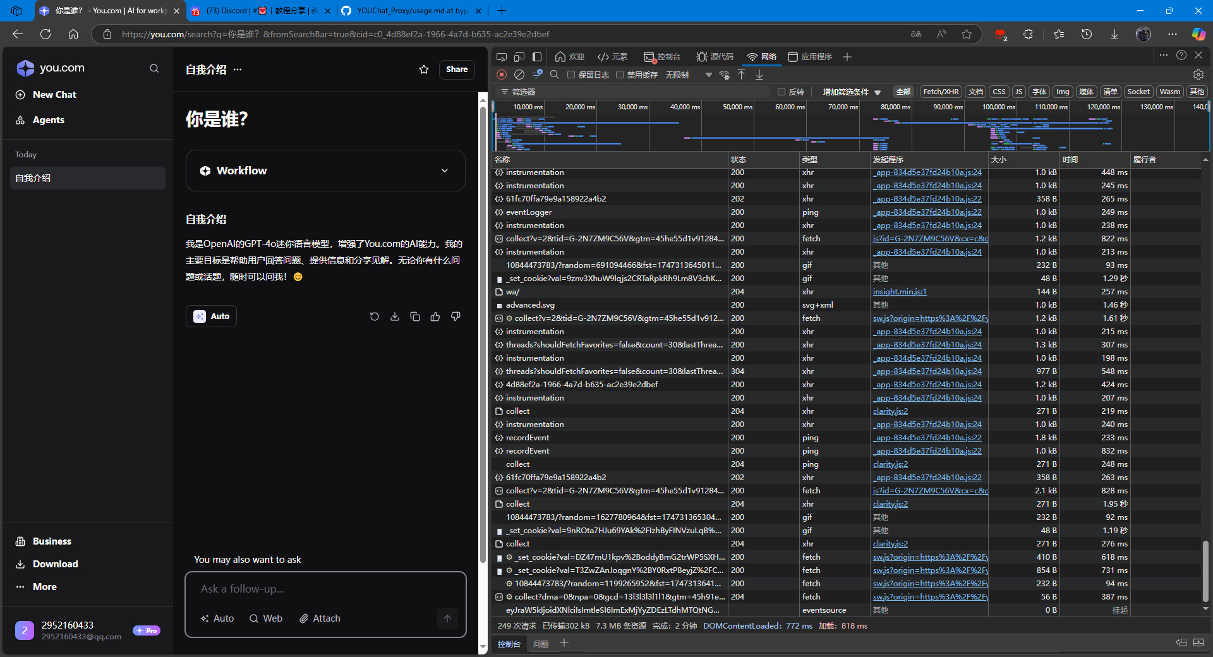Switch to the 应用程序 DevTools tab
The height and width of the screenshot is (657, 1213).
810,57
